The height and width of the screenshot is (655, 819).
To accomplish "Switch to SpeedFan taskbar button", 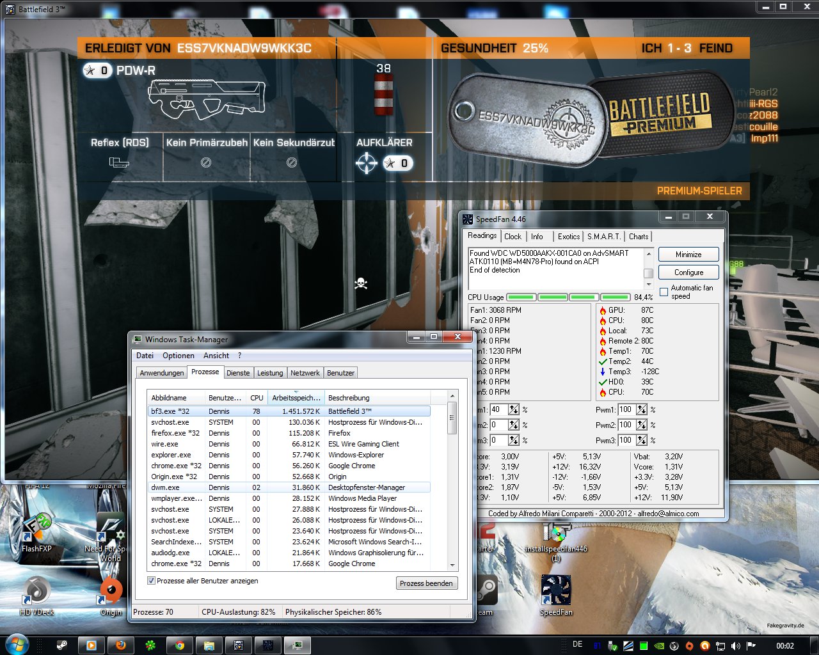I will pos(268,645).
